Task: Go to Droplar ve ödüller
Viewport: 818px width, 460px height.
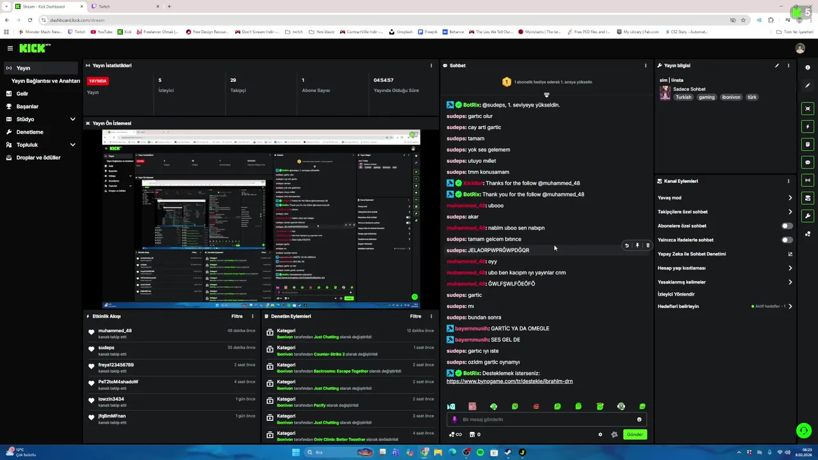Action: 41,157
